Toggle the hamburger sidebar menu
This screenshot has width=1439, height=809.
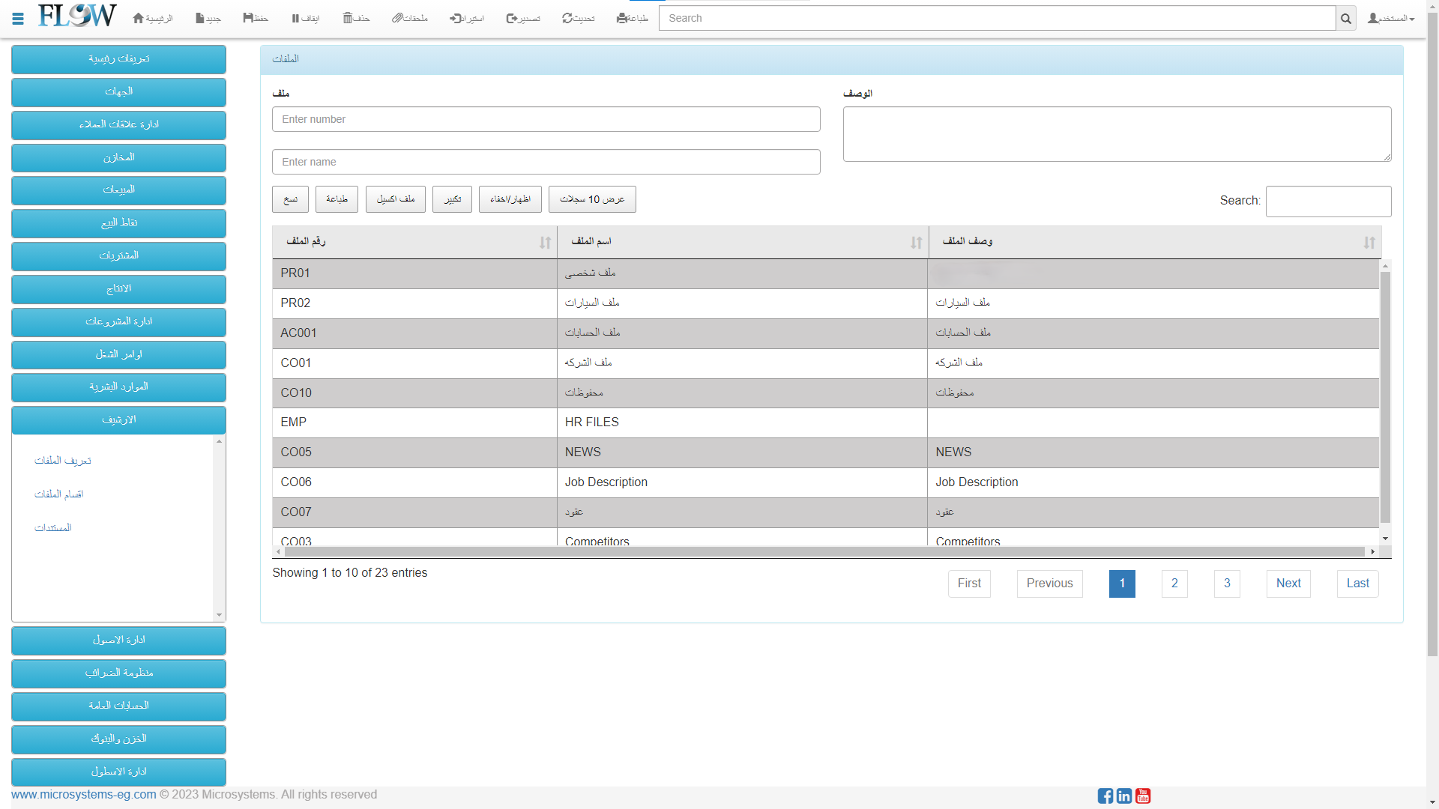coord(18,18)
